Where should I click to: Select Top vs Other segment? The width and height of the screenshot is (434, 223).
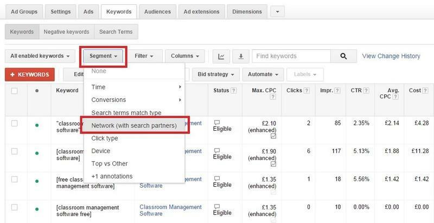[134, 164]
